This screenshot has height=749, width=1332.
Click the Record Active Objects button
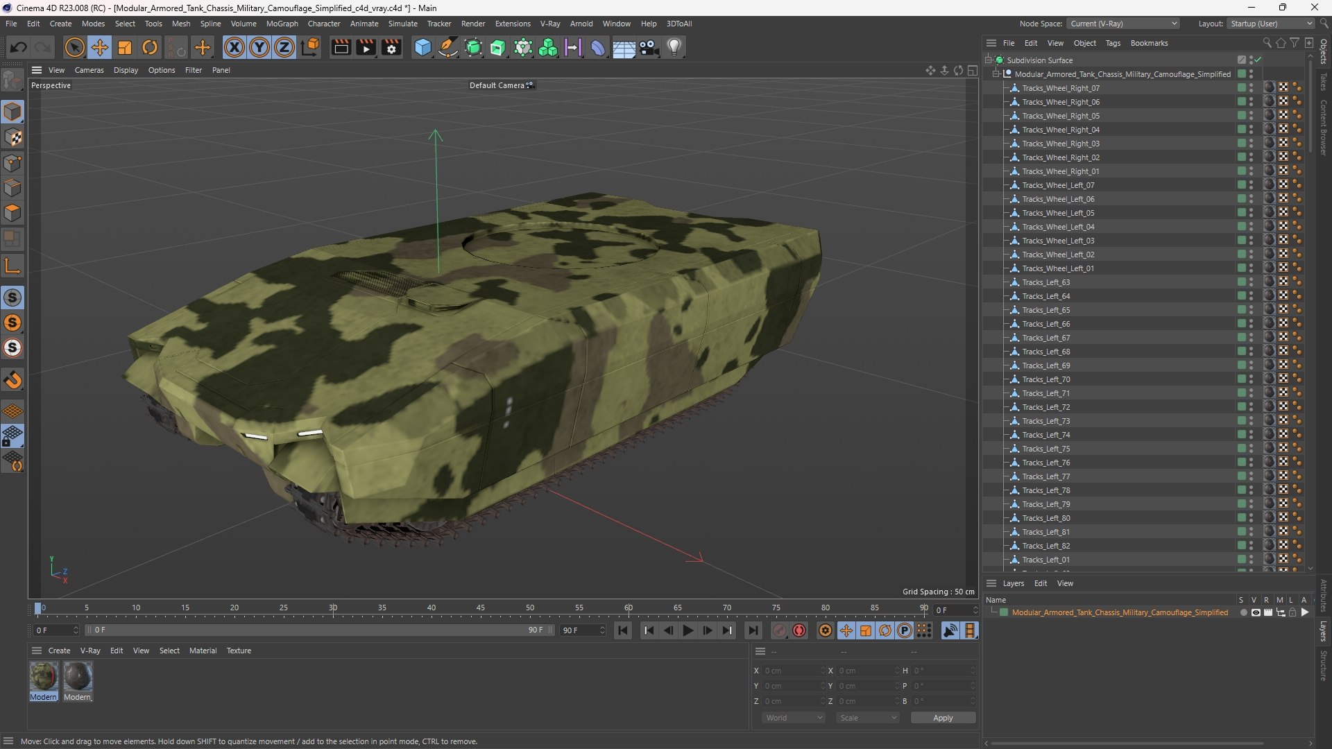[x=780, y=630]
